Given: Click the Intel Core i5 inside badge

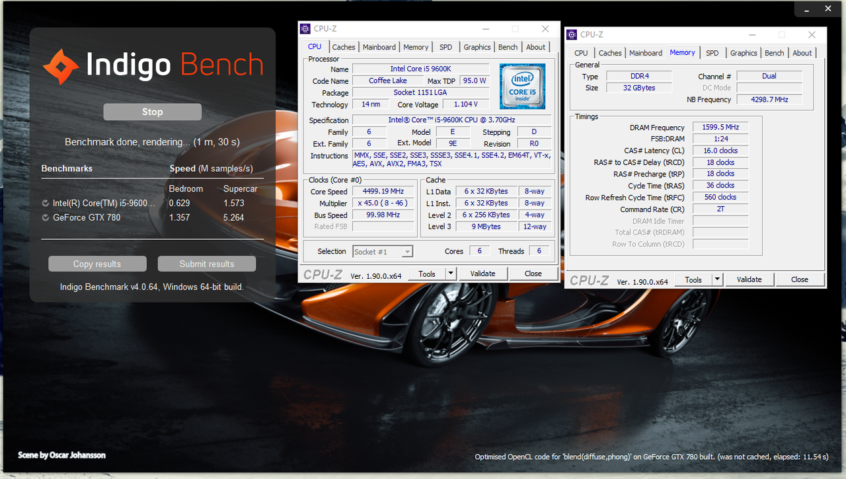Looking at the screenshot, I should click(x=522, y=87).
